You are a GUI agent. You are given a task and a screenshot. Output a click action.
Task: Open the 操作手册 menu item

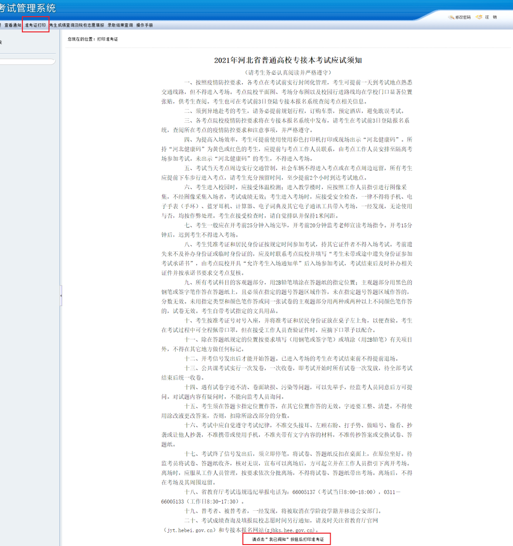[144, 25]
